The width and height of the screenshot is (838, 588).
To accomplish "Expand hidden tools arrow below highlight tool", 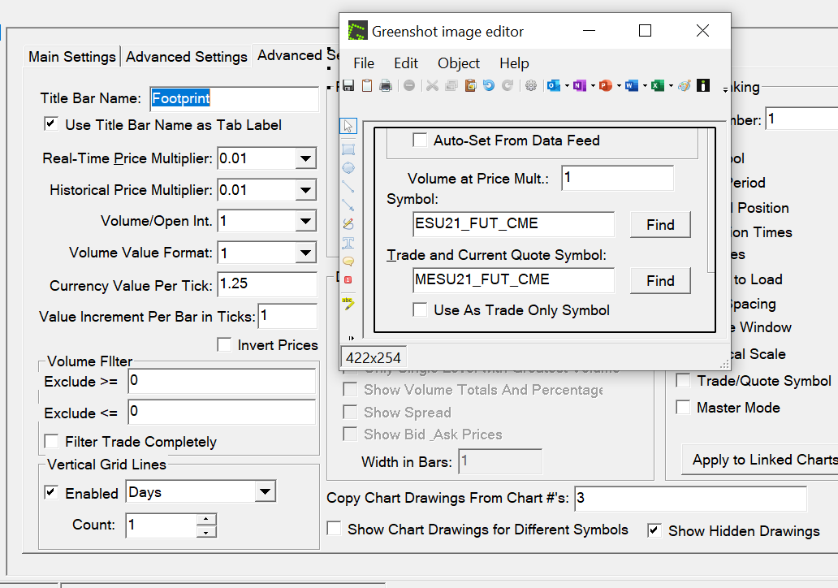I will pos(351,338).
